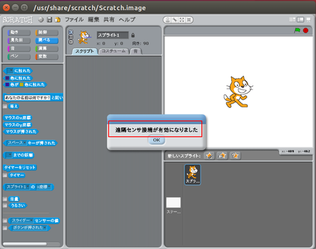Paint a new sprite with star-brush icon

(209, 155)
